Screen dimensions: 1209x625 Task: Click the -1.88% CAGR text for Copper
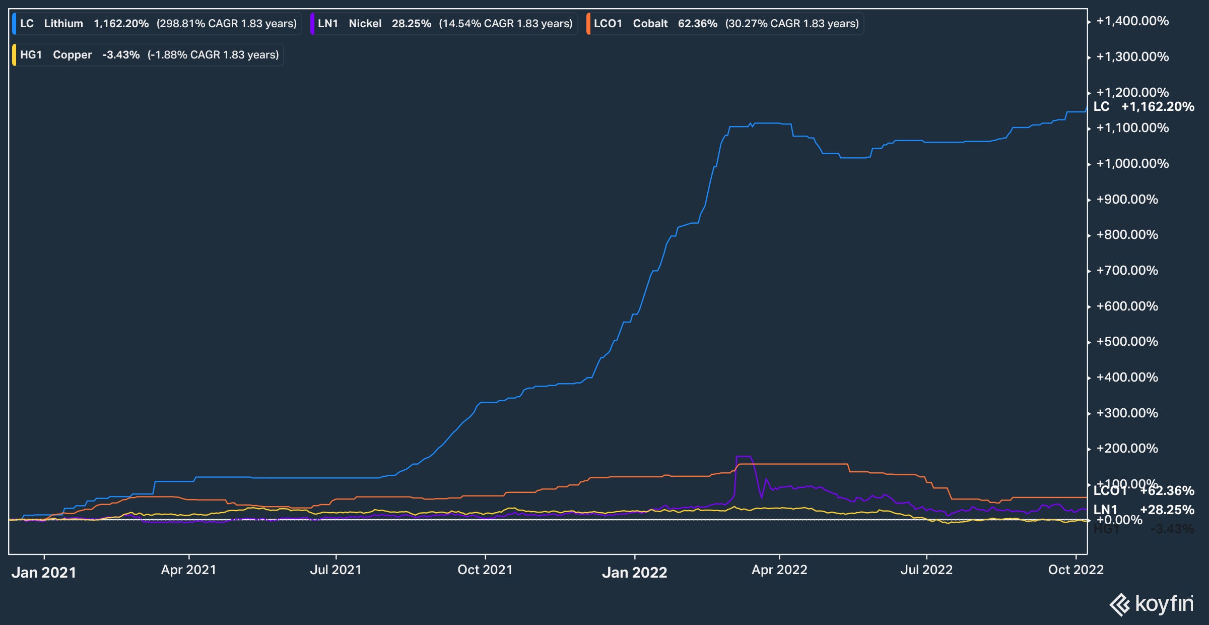(213, 55)
